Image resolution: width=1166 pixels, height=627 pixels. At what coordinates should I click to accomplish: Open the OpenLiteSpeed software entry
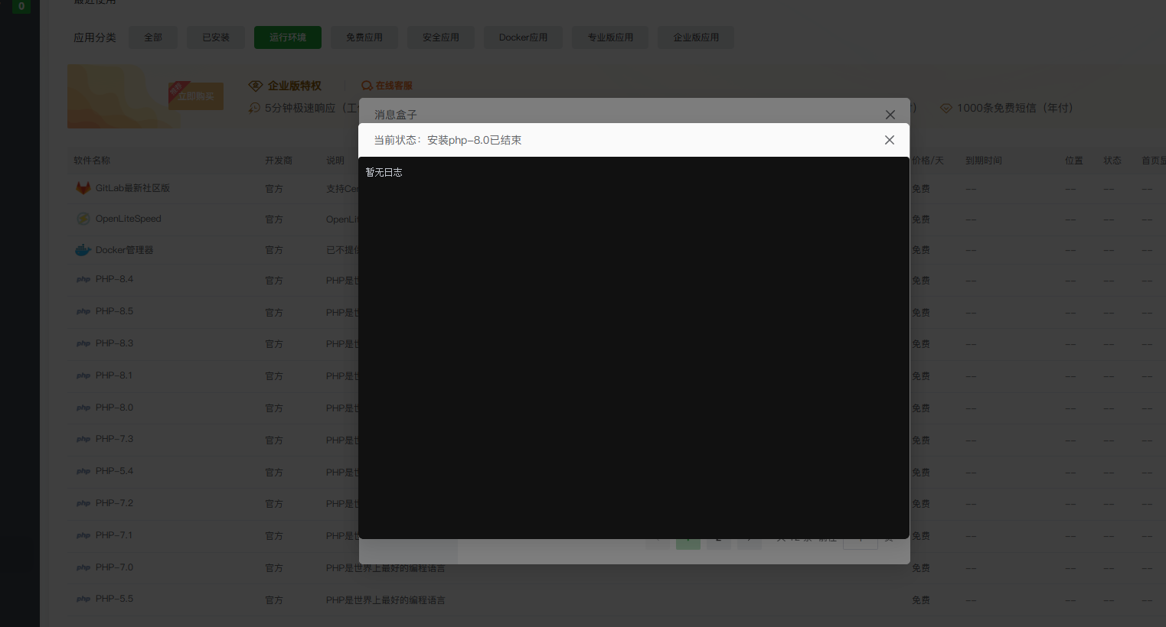pos(128,219)
